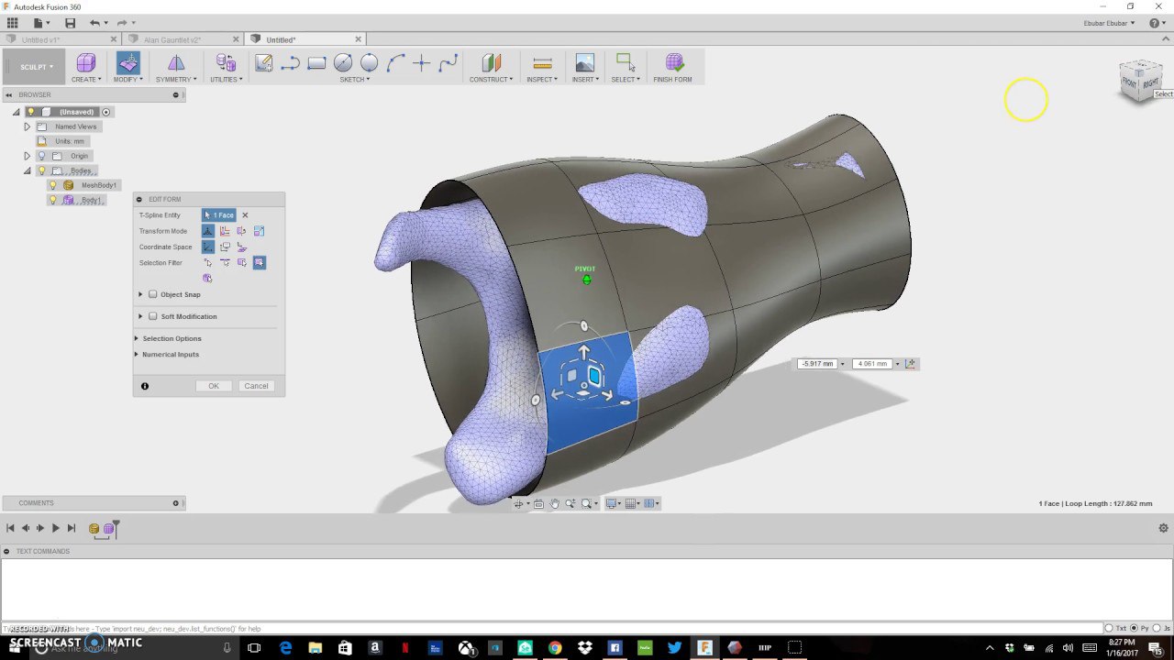This screenshot has width=1174, height=660.
Task: Select the center diameter circle sketch tool
Action: point(343,62)
